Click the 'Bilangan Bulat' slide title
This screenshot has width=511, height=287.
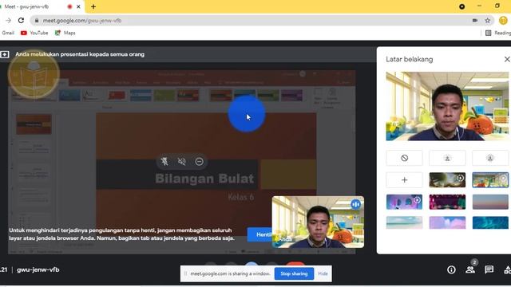204,179
